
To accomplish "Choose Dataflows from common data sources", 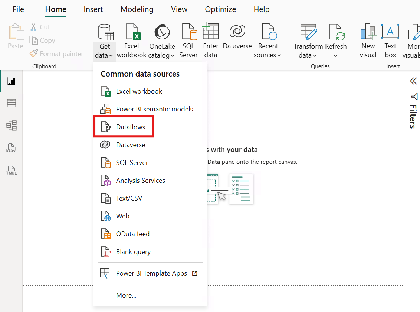I will coord(150,127).
